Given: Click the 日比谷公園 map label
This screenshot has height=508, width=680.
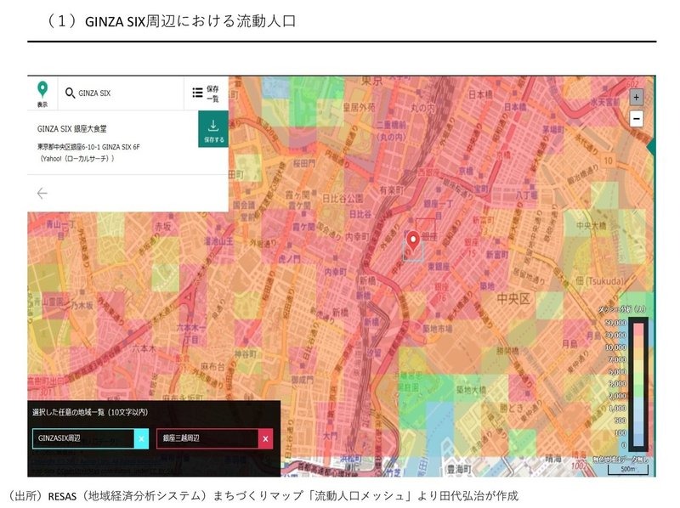Looking at the screenshot, I should click(x=343, y=199).
